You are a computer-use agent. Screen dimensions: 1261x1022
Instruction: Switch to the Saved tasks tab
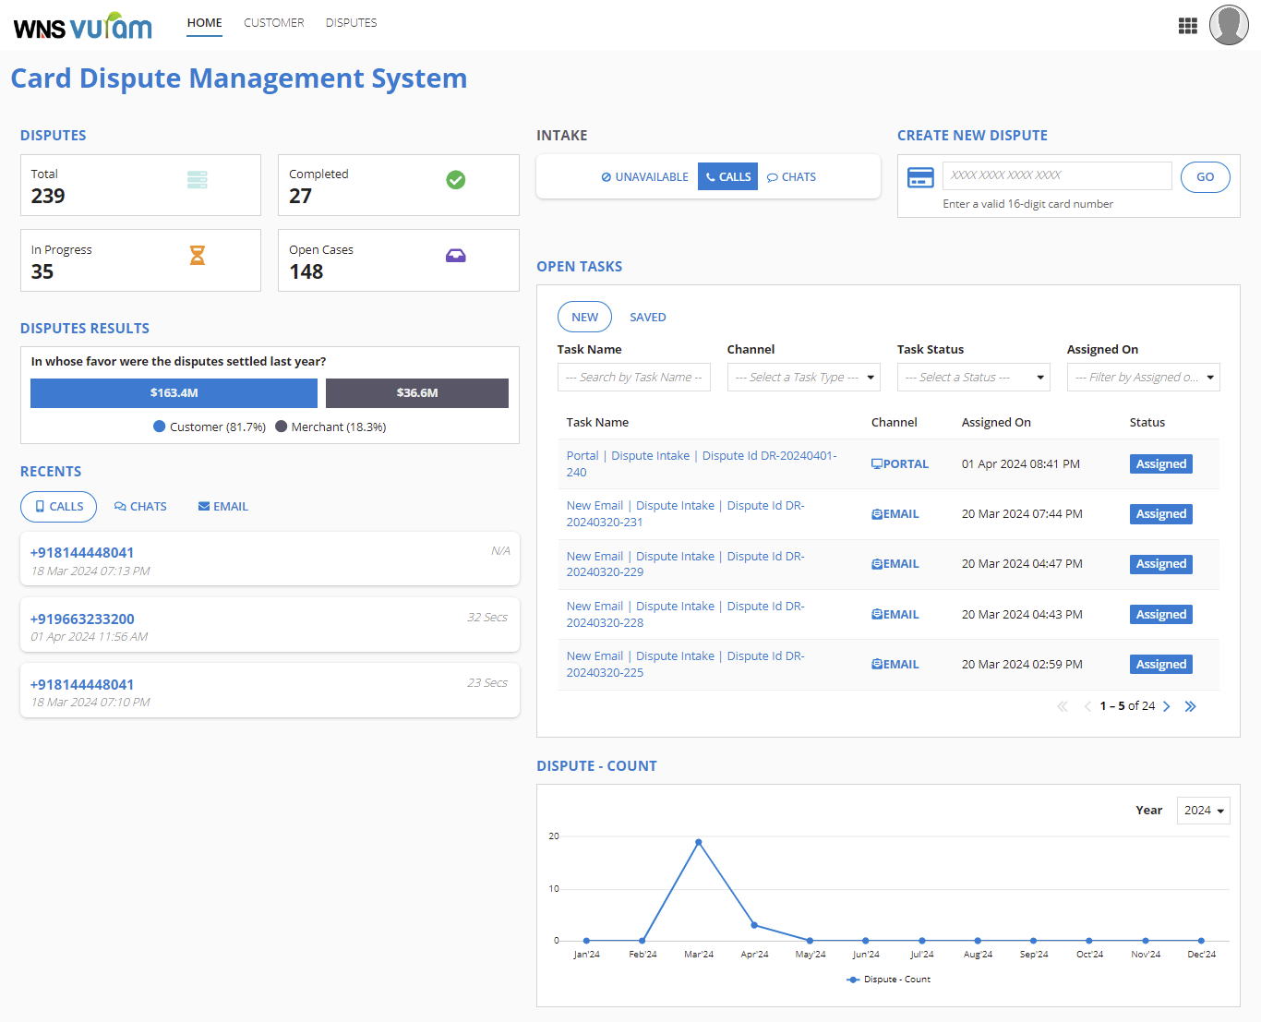647,318
